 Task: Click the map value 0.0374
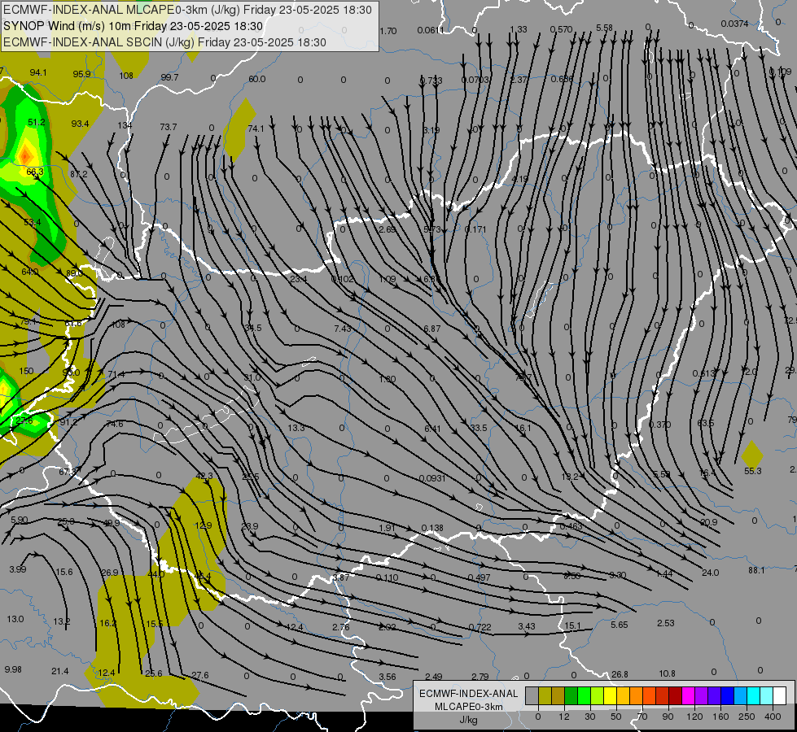(x=734, y=24)
